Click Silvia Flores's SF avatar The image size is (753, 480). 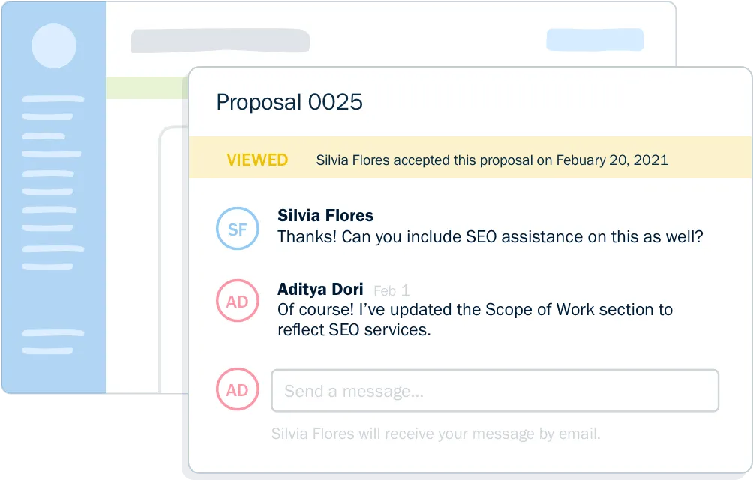click(237, 228)
